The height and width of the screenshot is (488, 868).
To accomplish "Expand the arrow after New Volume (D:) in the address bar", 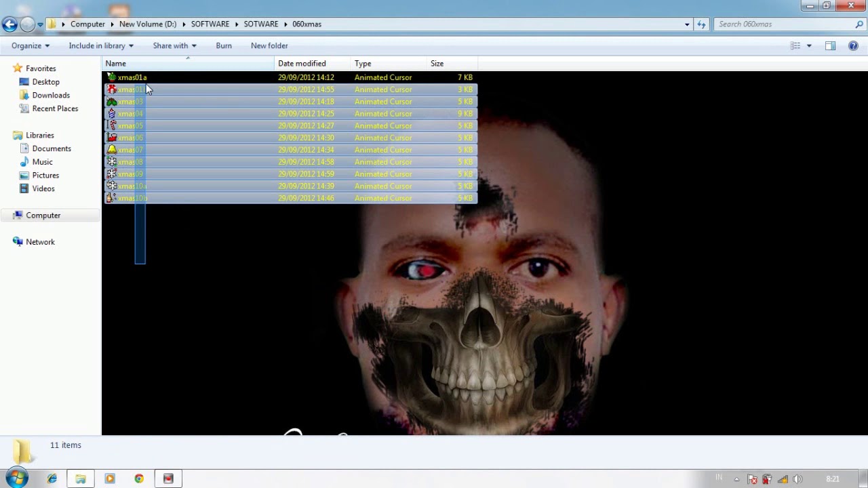I will click(184, 24).
